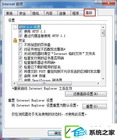Select the 连接 tab
Screen dimensions: 117x140
[x=63, y=13]
